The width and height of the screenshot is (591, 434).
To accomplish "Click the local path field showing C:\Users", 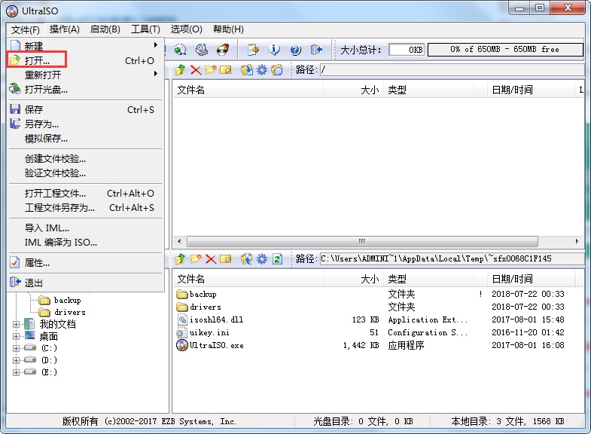I will point(452,258).
